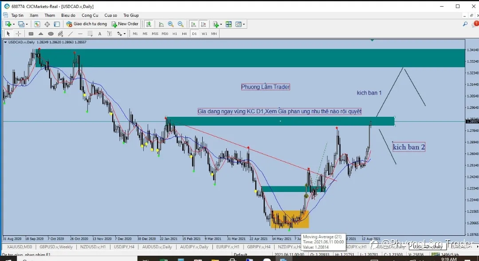
Task: Open the Profiles icon
Action: 21,24
